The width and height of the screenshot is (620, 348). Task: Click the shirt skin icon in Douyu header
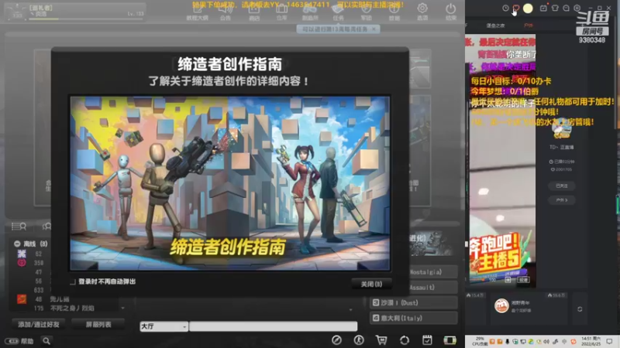click(555, 8)
